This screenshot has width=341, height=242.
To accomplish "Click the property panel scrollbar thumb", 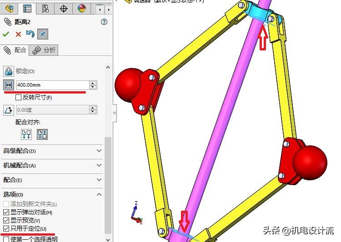I will click(x=108, y=186).
